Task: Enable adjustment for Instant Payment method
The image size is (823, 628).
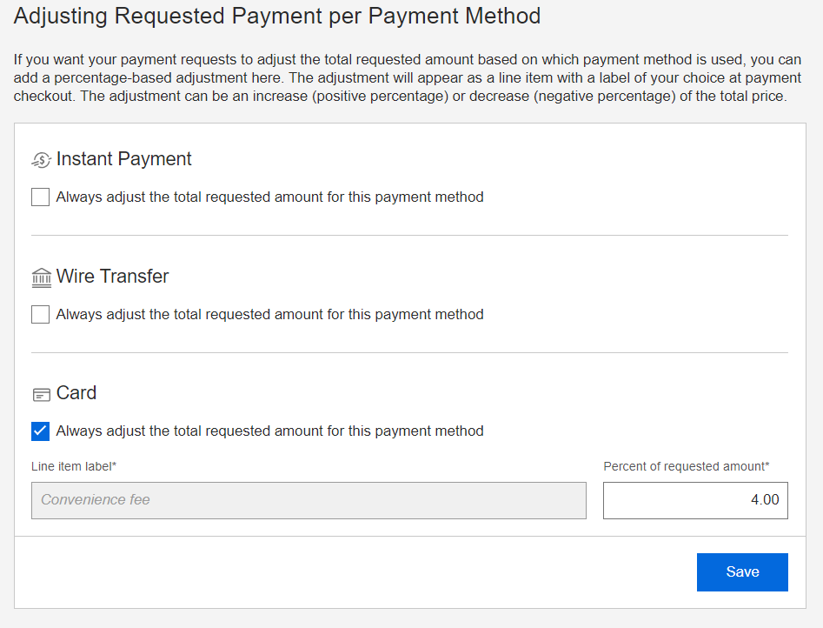Action: tap(39, 197)
